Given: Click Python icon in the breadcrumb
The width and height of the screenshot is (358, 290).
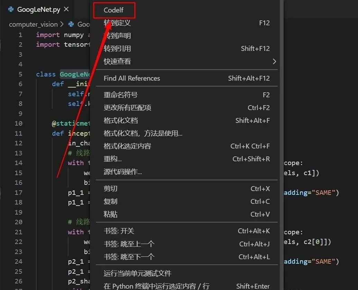Looking at the screenshot, I should coord(71,24).
